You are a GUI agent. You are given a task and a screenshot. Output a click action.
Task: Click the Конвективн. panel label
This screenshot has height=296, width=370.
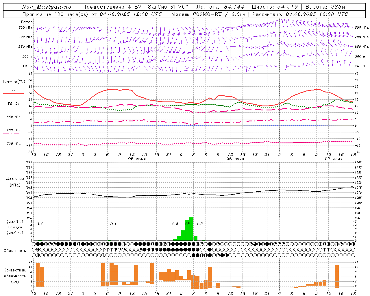coord(15,270)
